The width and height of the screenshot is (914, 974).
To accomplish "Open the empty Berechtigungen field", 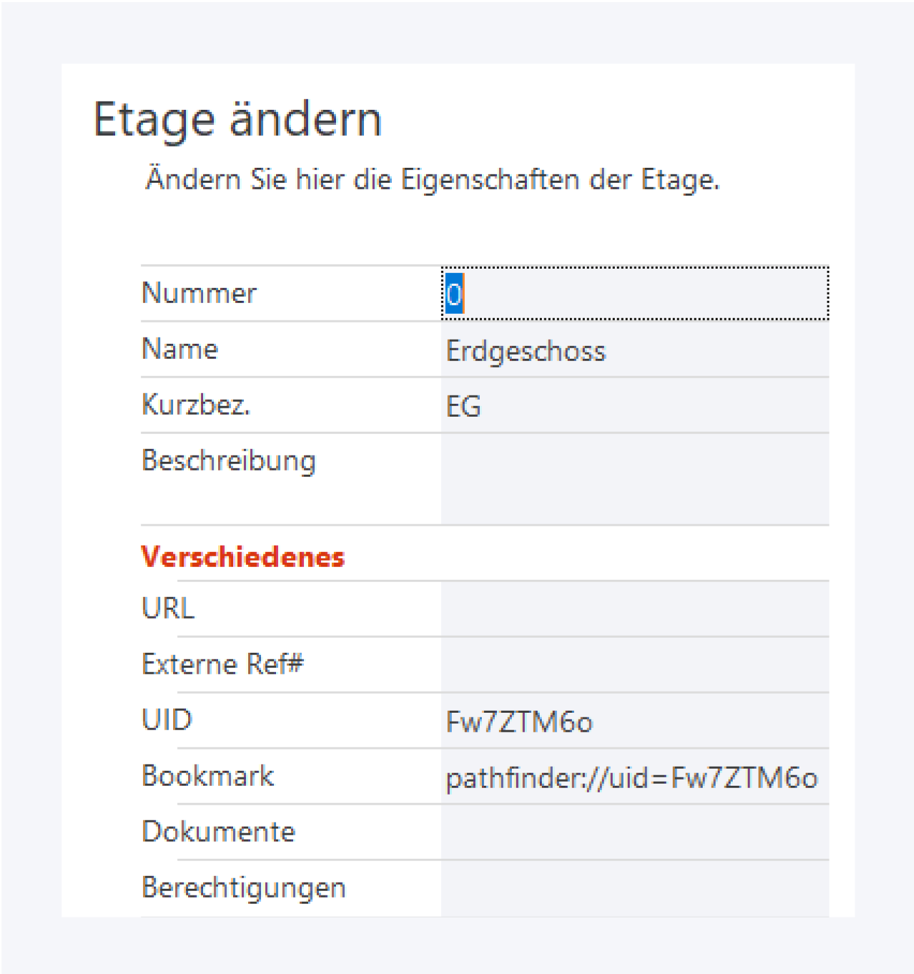I will point(634,889).
